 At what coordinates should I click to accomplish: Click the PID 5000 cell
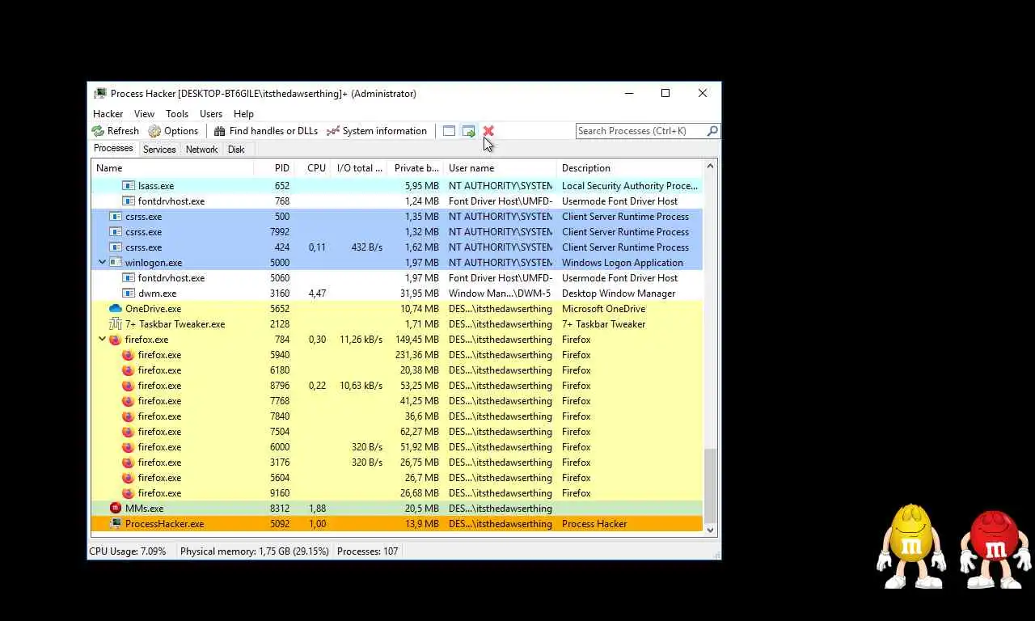click(279, 263)
